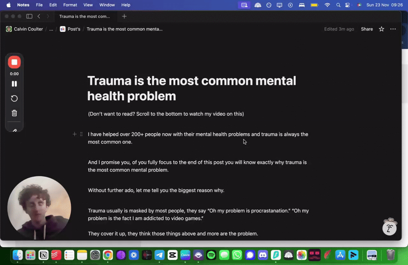Screen dimensions: 408x265
Task: Open Spotlight search from the menu bar
Action: click(337, 5)
